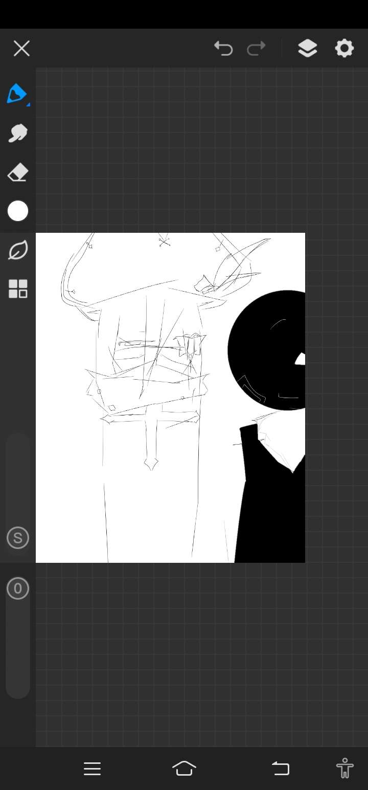Switch to the eraser tool
This screenshot has width=368, height=790.
tap(17, 173)
